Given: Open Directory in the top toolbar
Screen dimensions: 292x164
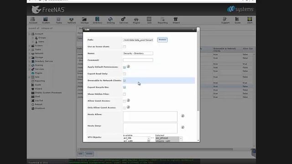Looking at the screenshot, I should coord(97,20).
